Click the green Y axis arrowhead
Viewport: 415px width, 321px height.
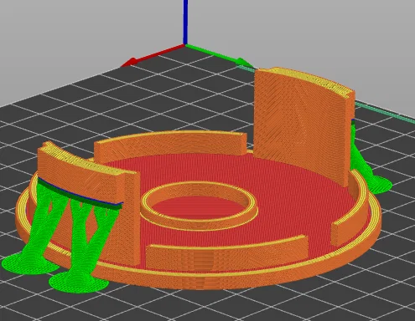point(243,63)
